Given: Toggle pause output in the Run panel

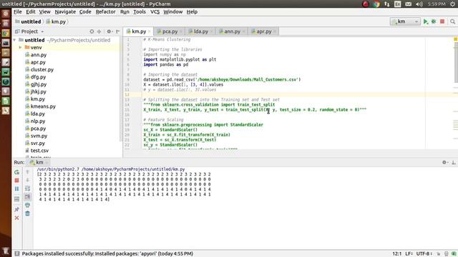Looking at the screenshot, I should tap(17, 188).
